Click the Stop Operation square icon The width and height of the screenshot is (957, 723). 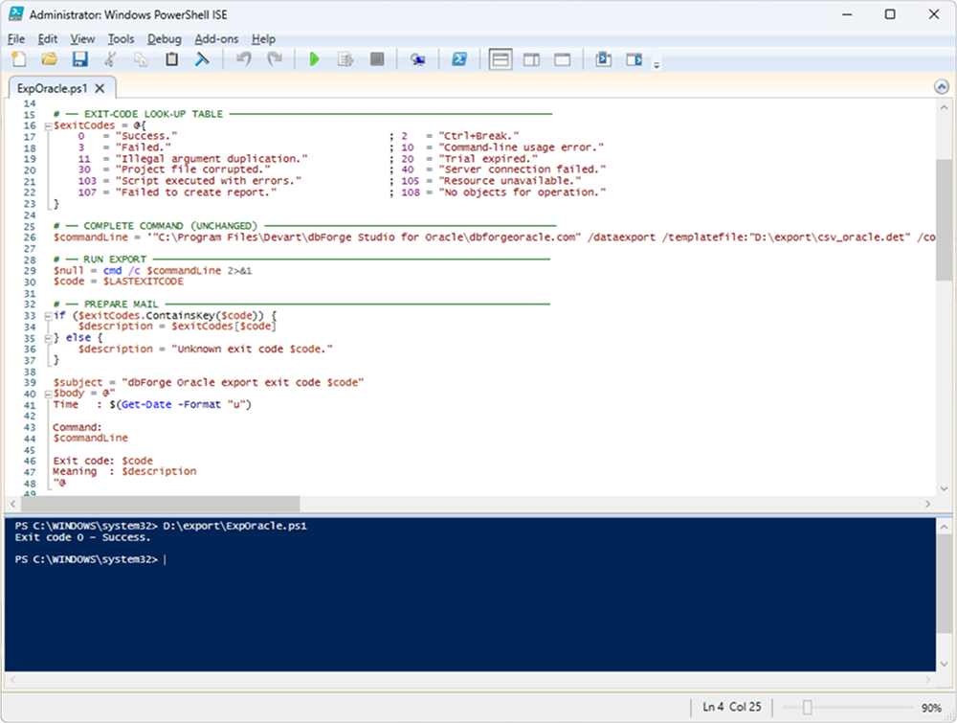coord(377,60)
